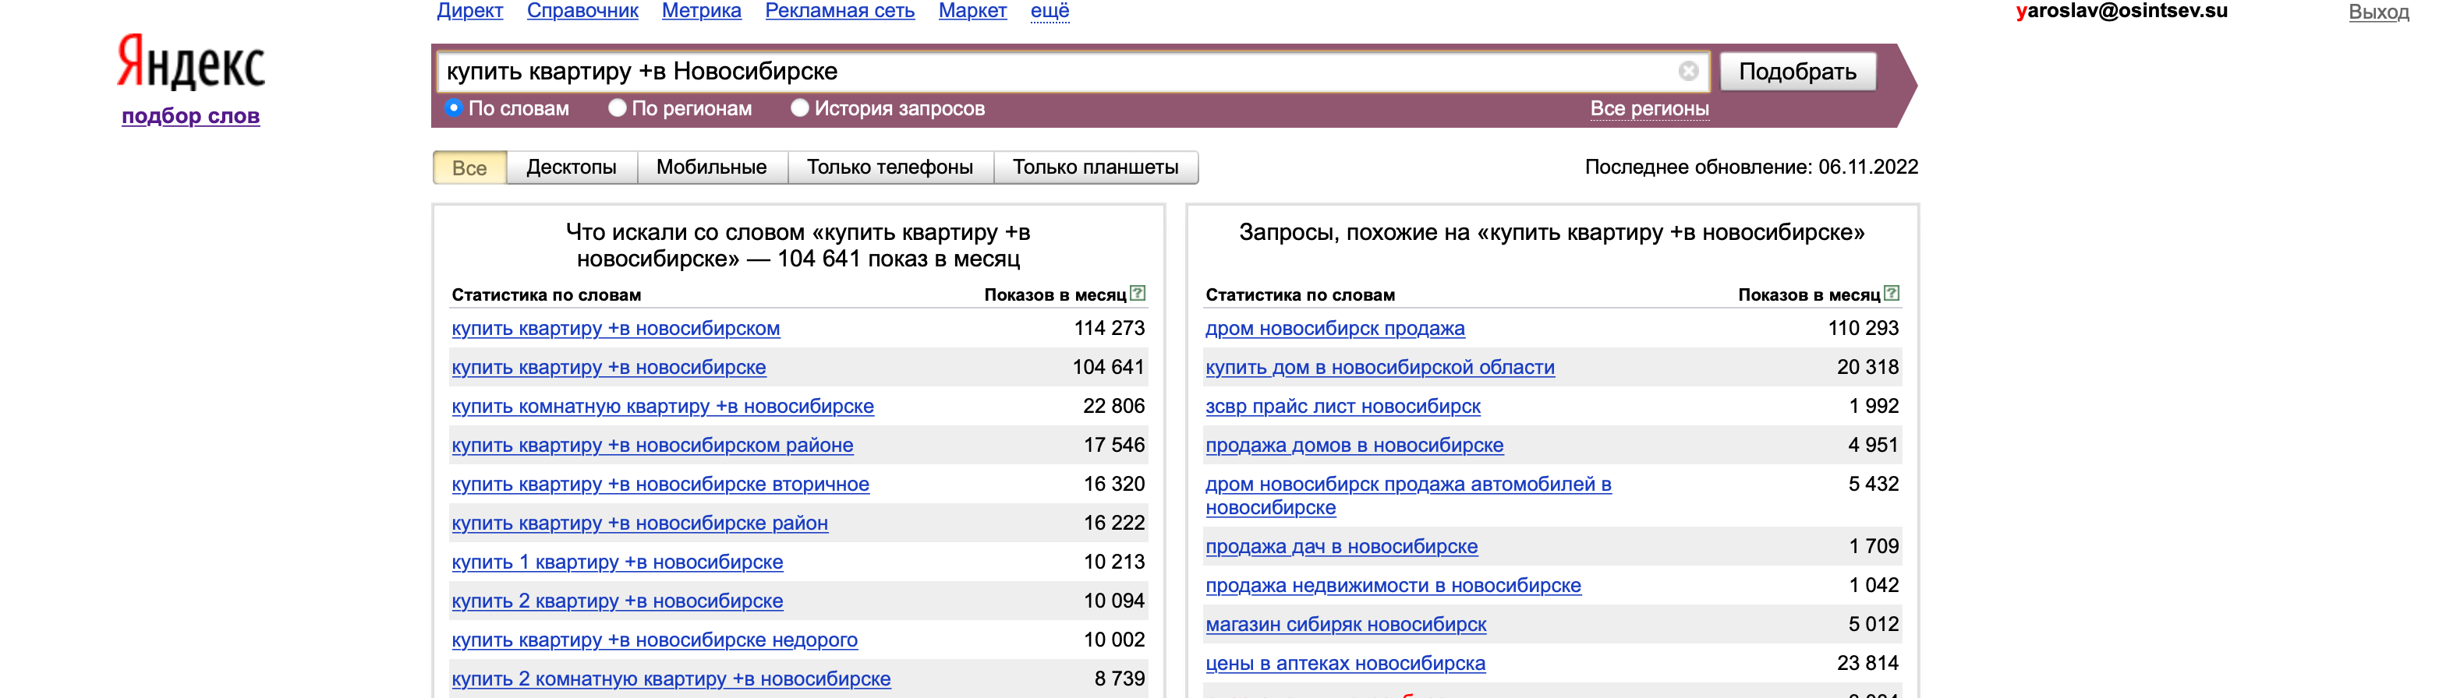Open the 'Все регионы' region selector
The height and width of the screenshot is (698, 2439).
click(x=1649, y=109)
